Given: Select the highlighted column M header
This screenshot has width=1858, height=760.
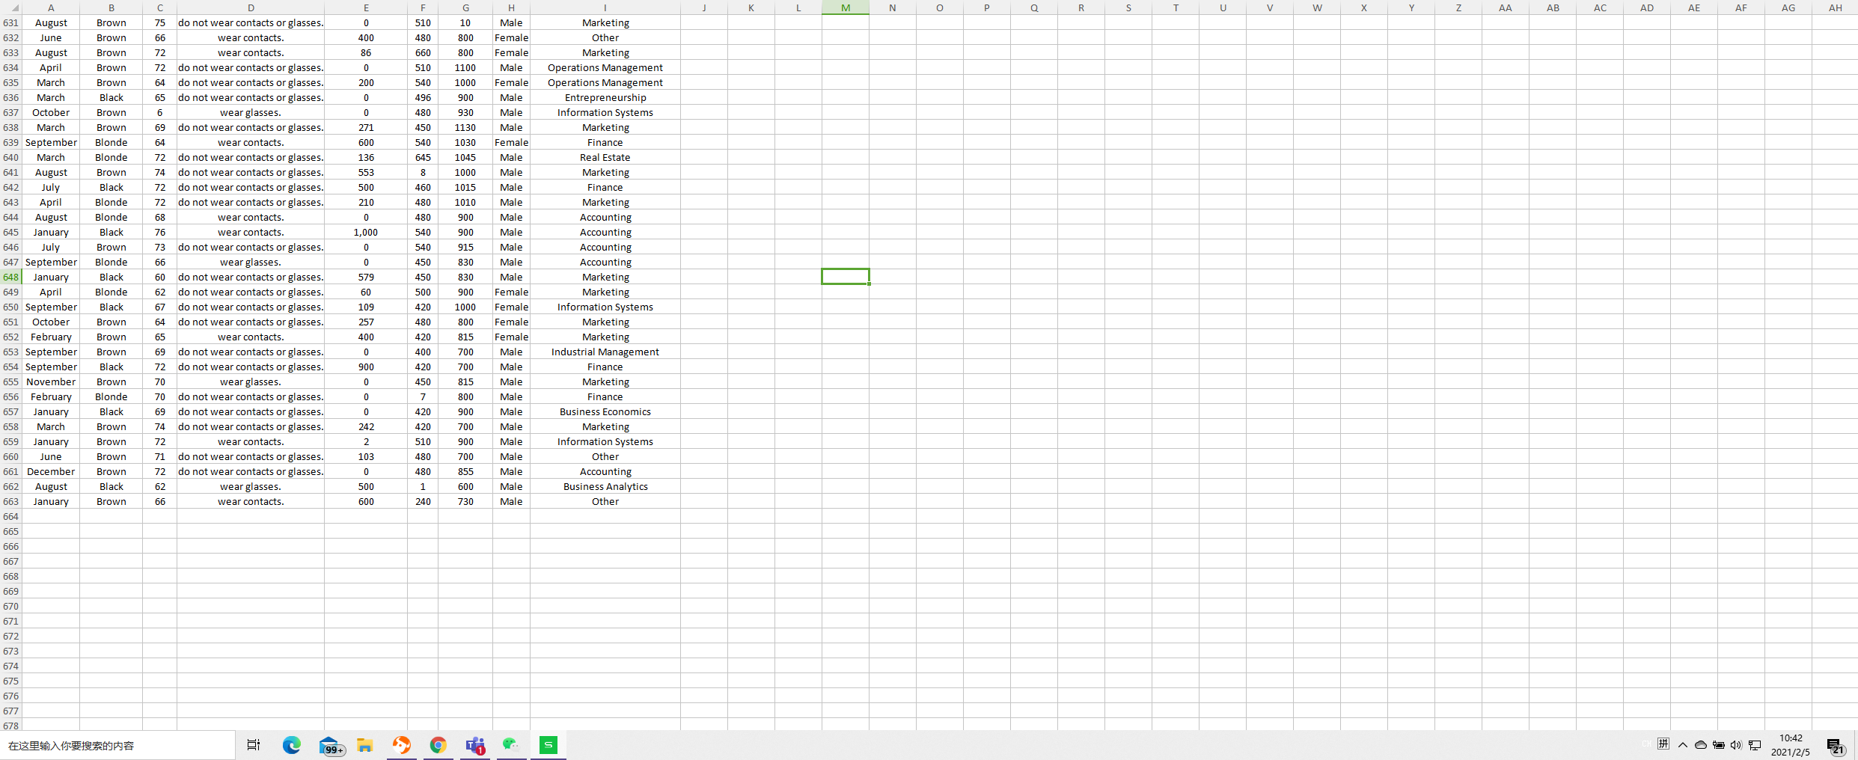Looking at the screenshot, I should coord(846,7).
